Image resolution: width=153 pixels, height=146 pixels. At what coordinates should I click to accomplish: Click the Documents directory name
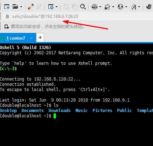[33, 111]
